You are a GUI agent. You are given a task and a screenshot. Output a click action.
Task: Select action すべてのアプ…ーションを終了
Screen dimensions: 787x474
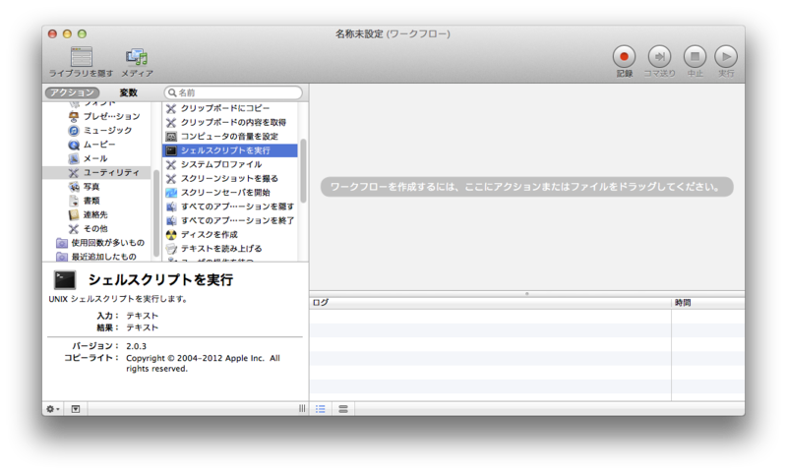[230, 220]
